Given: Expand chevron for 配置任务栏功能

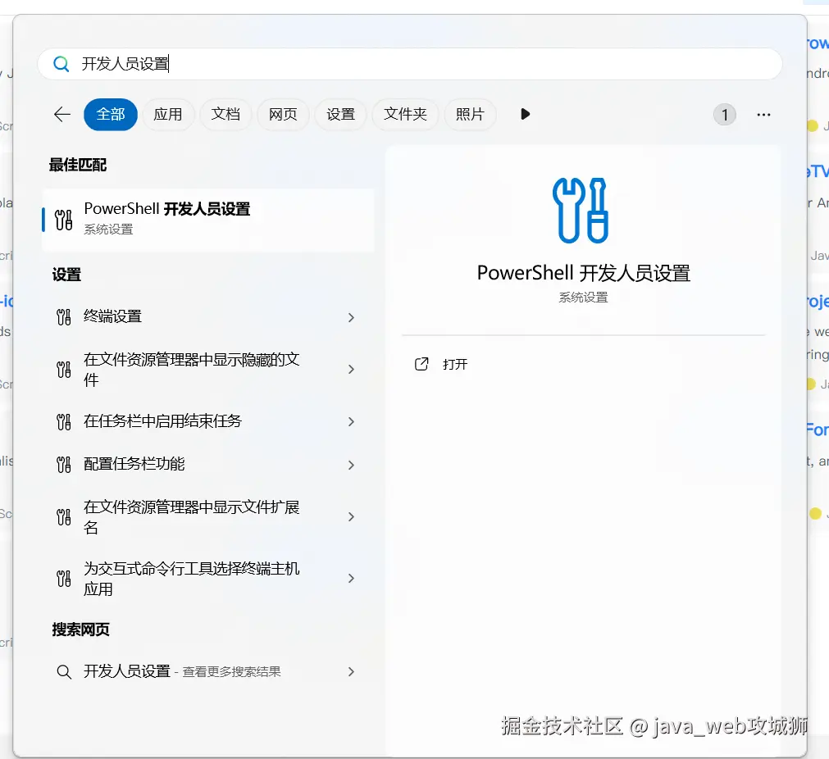Looking at the screenshot, I should tap(351, 465).
